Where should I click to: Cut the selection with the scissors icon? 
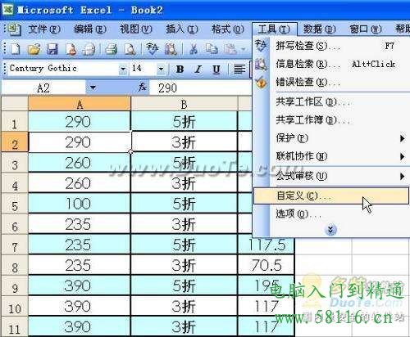click(x=194, y=49)
